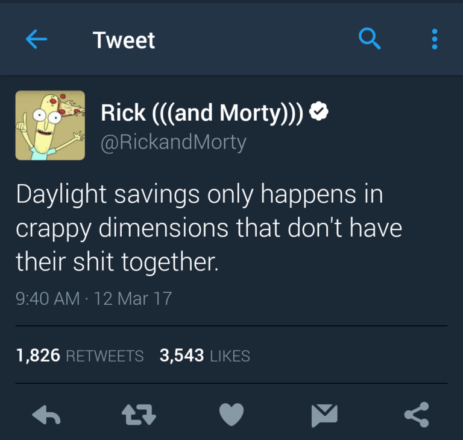Screen dimensions: 463x440
Task: Open the three-dot overflow menu
Action: (x=434, y=39)
